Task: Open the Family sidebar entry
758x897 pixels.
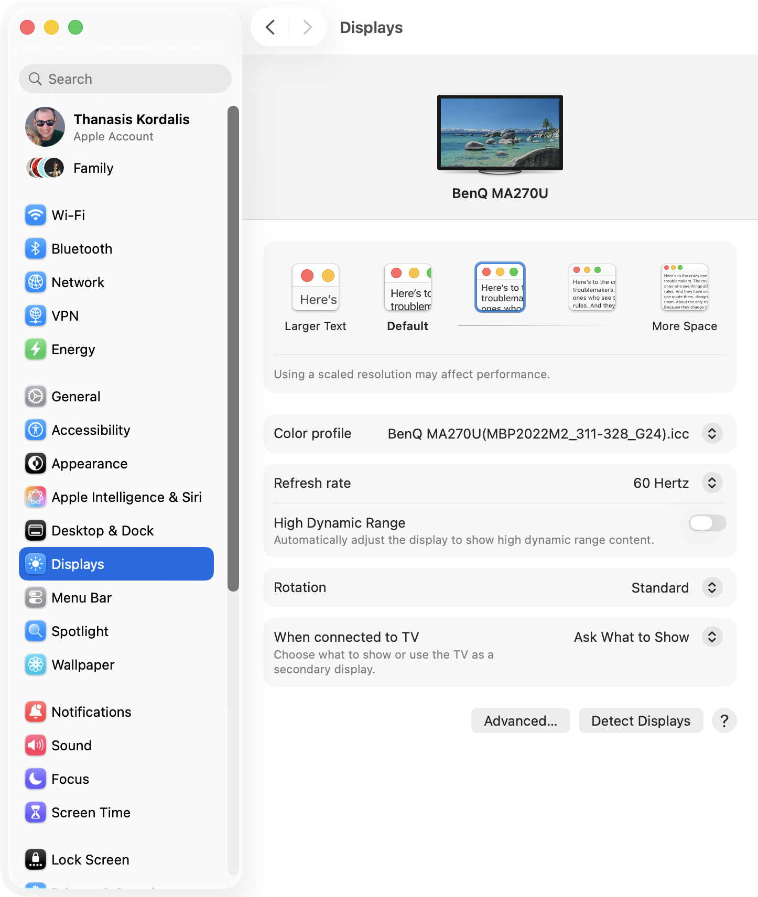Action: [116, 168]
